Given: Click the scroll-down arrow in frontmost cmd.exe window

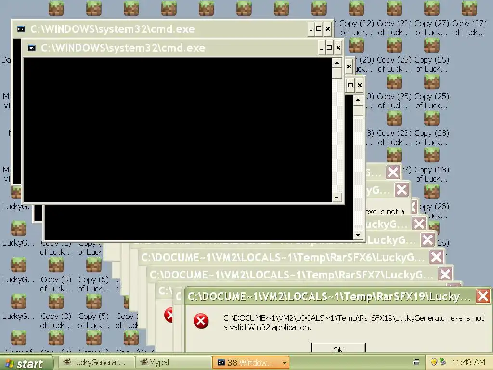Looking at the screenshot, I should 337,198.
